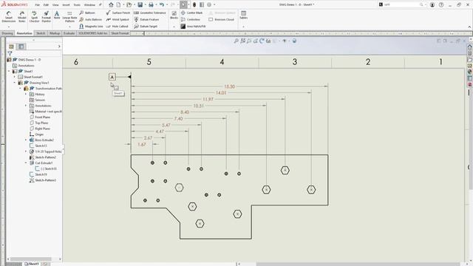473x266 pixels.
Task: Switch to the Sheet Format tab
Action: [120, 33]
